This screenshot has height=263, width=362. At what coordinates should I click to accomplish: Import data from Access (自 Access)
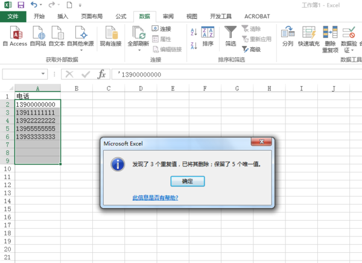pos(15,36)
